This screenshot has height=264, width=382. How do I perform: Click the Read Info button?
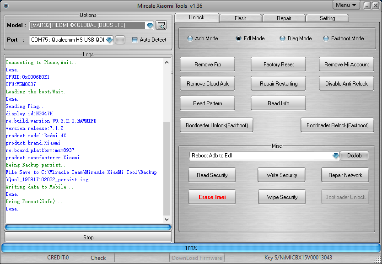point(279,103)
